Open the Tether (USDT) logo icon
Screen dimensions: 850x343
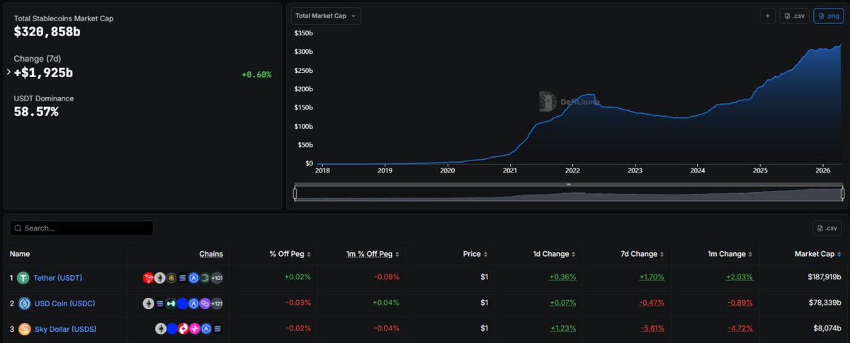[x=23, y=278]
